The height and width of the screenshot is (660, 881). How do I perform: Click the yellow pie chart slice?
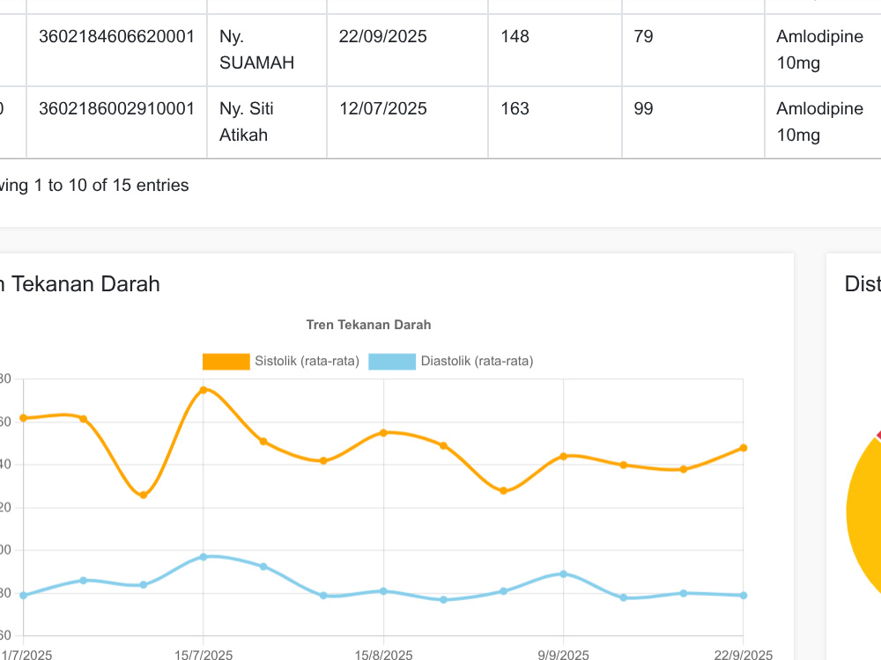(864, 517)
